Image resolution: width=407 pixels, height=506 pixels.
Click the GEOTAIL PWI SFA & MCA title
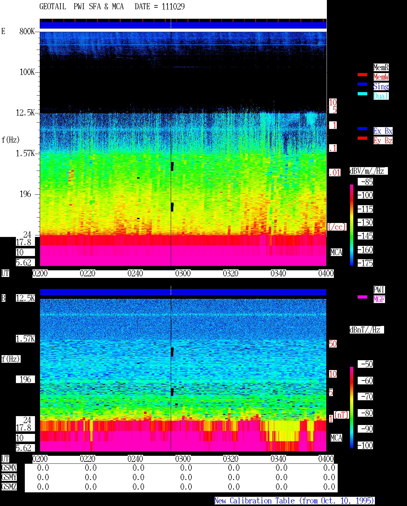click(81, 7)
